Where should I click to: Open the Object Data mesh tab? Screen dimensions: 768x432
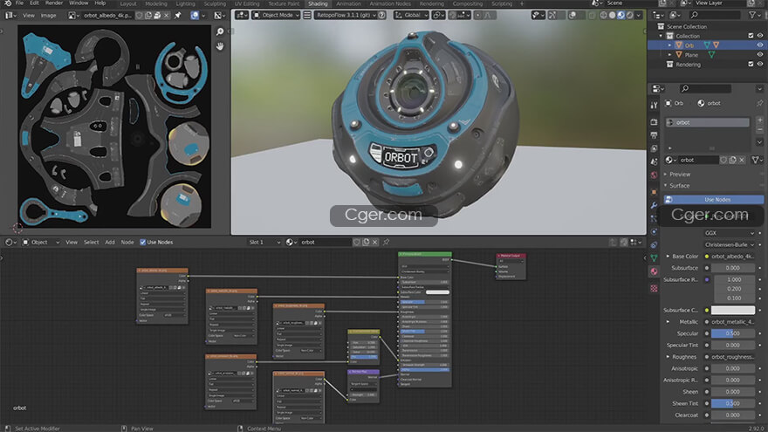click(x=654, y=258)
